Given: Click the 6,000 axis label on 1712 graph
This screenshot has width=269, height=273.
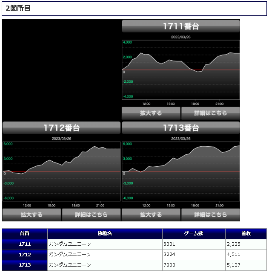Looking at the screenshot, I should click(x=8, y=144).
